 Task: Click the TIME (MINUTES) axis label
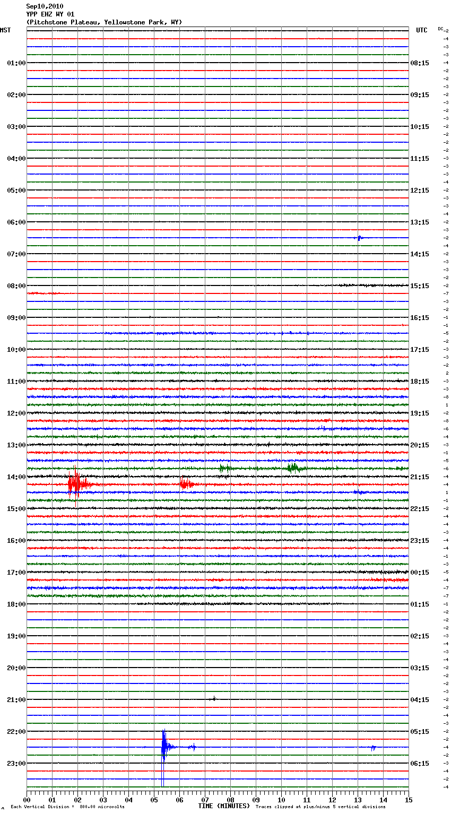click(x=223, y=806)
